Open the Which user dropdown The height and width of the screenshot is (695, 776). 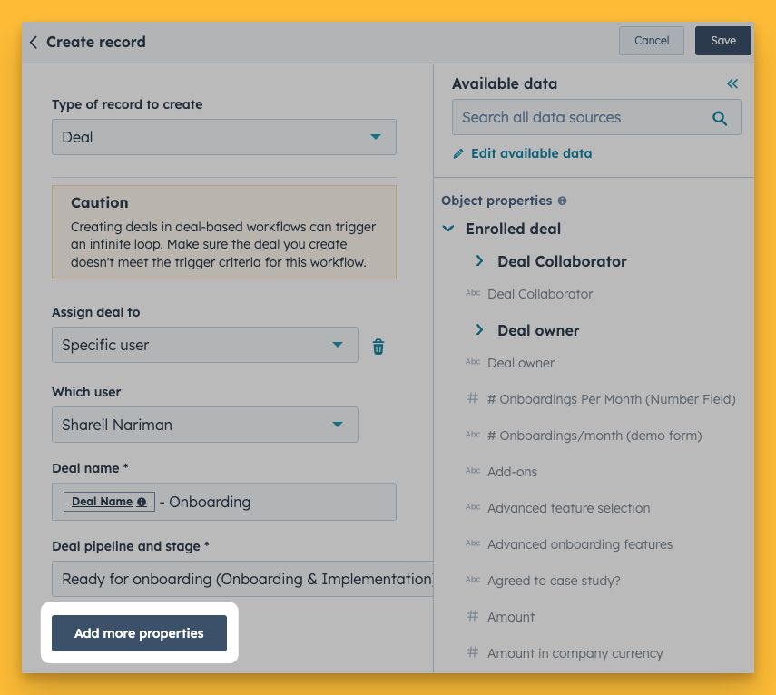click(205, 425)
